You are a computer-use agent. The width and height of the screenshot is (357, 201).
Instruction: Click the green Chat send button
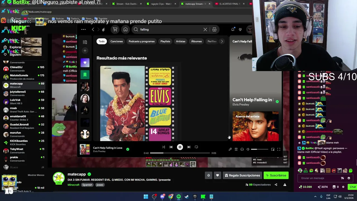[x=352, y=187]
